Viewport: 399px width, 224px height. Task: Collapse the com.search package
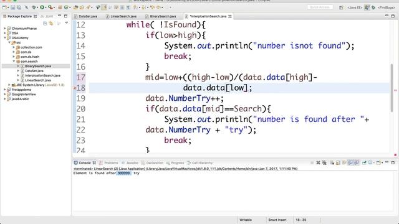14,61
